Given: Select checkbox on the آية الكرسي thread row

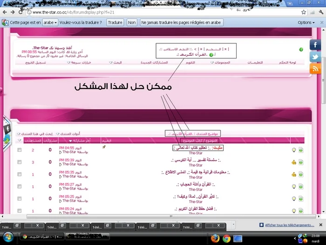Looking at the screenshot, I should point(19,162).
